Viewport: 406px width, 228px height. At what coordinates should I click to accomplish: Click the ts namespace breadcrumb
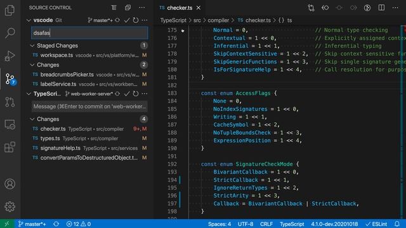pyautogui.click(x=285, y=20)
